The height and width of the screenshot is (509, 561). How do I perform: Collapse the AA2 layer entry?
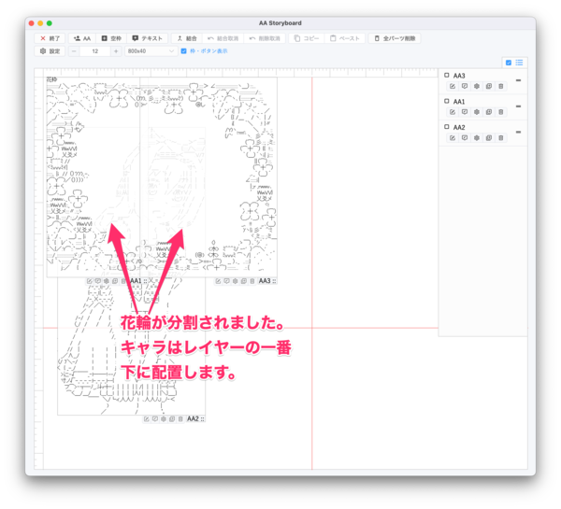(519, 132)
